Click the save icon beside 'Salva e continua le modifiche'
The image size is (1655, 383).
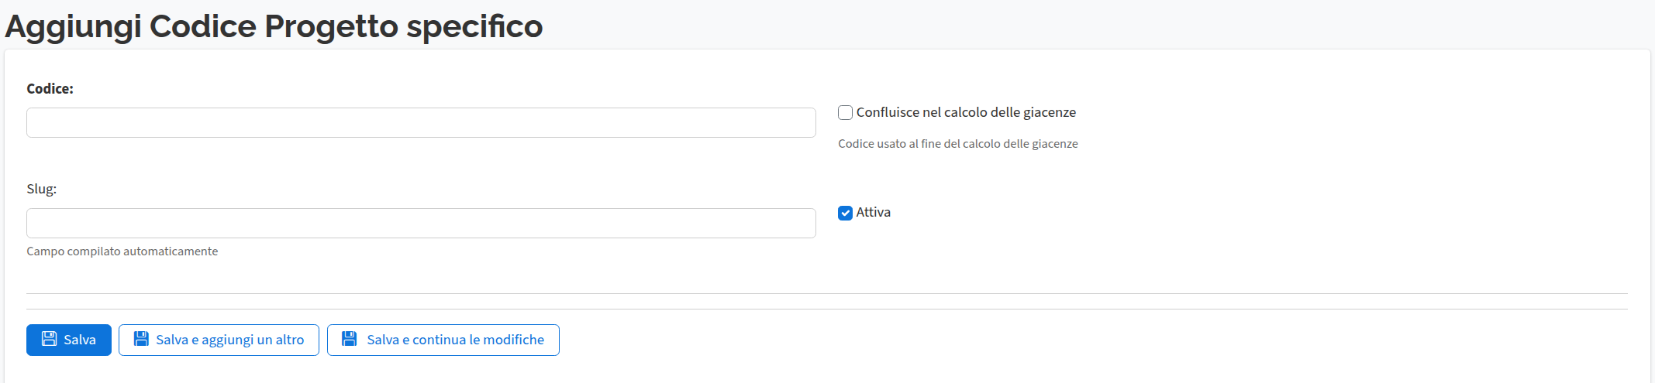350,339
